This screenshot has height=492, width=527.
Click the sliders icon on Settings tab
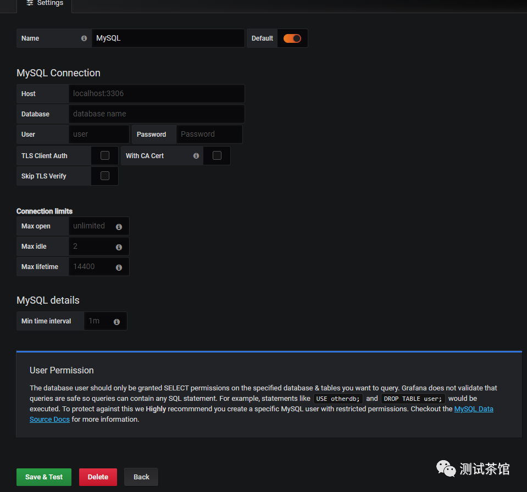[30, 3]
